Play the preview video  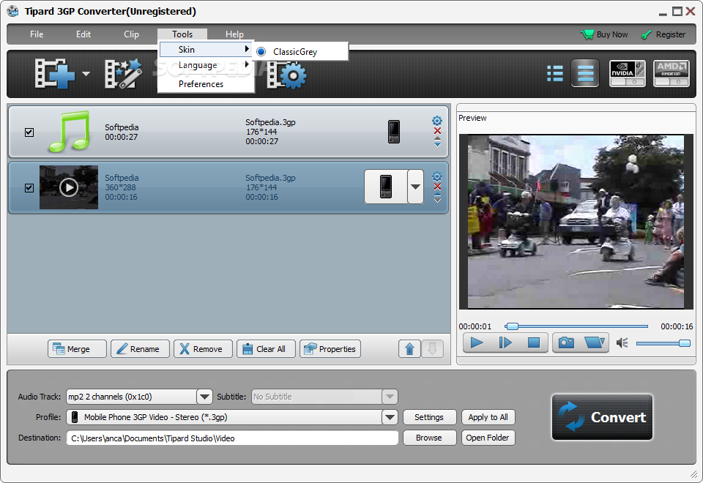(x=477, y=343)
